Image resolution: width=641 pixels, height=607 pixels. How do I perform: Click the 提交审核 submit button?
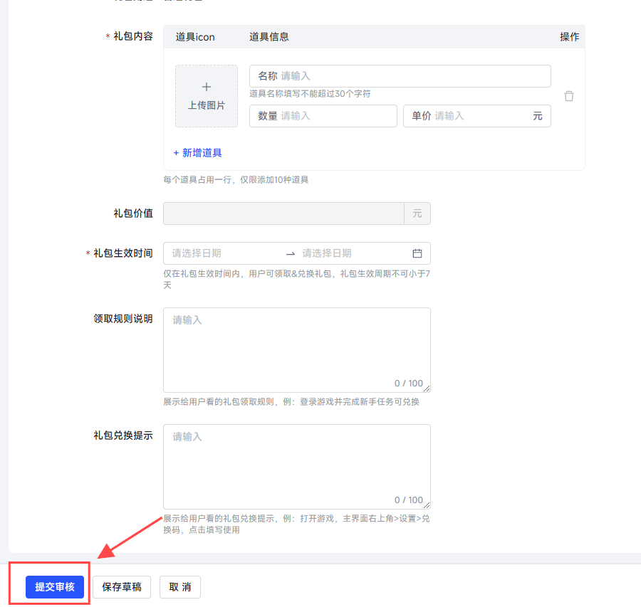[x=55, y=587]
